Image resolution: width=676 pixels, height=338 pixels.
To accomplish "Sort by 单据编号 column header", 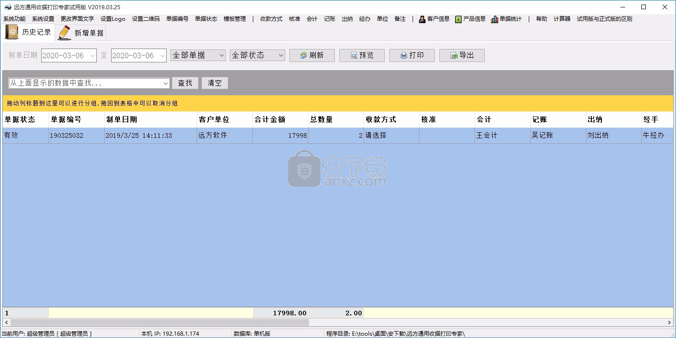I will pyautogui.click(x=76, y=119).
